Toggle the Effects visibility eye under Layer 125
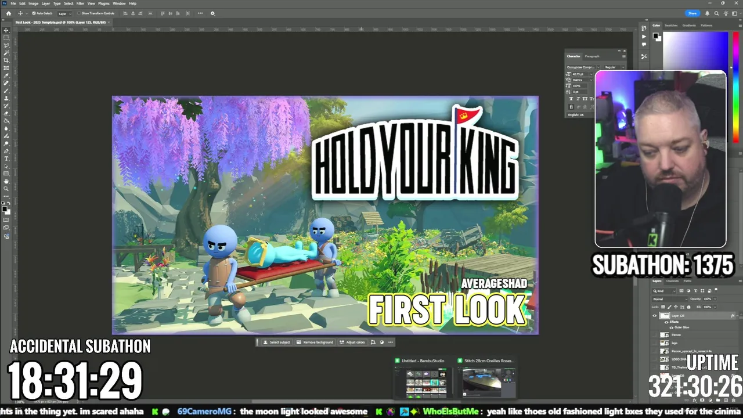 pos(666,322)
